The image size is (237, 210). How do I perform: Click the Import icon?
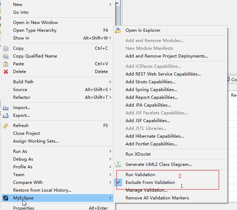tap(6, 108)
